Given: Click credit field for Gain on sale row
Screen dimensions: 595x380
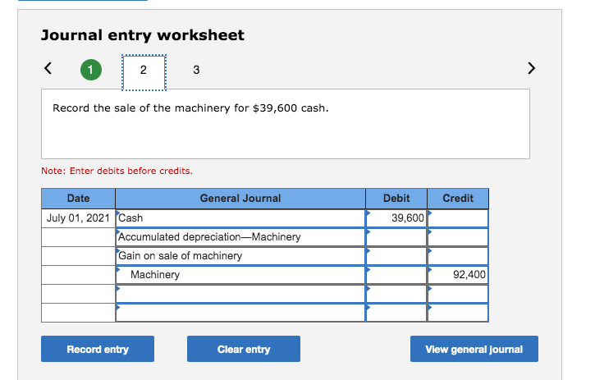Looking at the screenshot, I should [458, 256].
